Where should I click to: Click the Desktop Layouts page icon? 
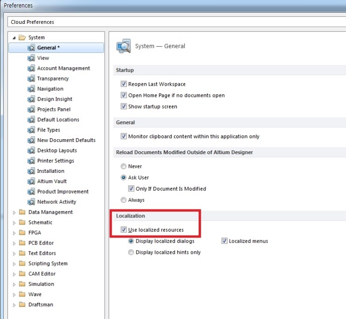(31, 150)
